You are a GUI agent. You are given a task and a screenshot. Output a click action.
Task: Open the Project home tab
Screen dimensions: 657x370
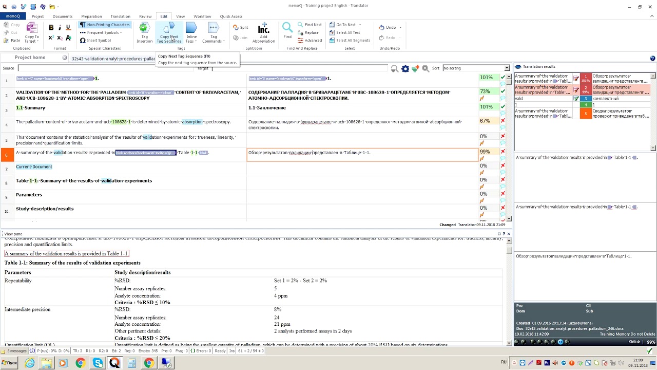pos(30,58)
